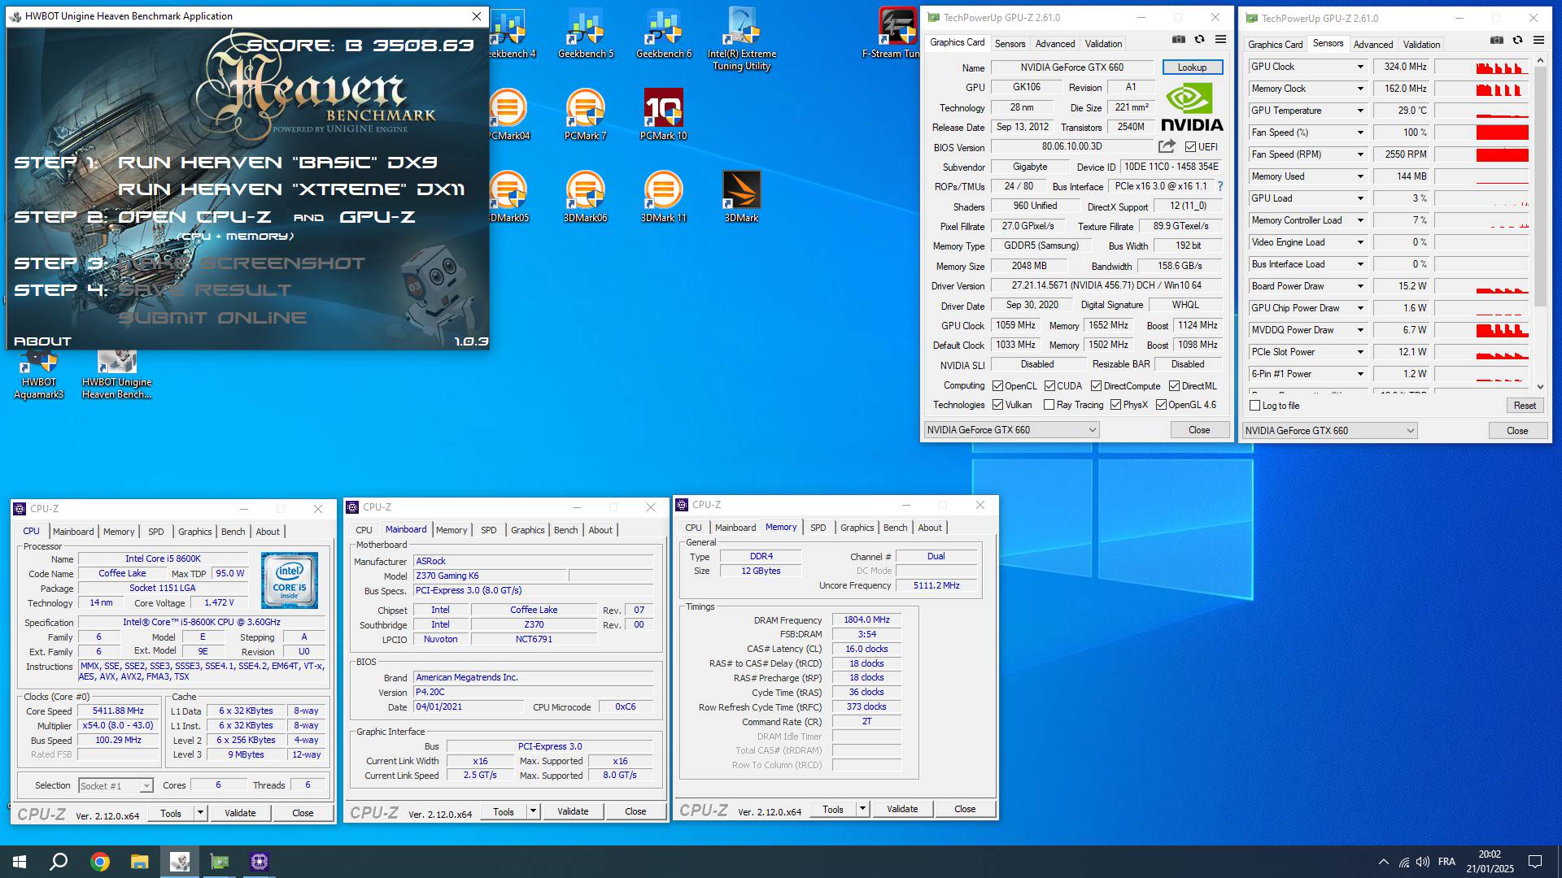Launch Intel Extreme Tuning Utility shortcut

[742, 39]
